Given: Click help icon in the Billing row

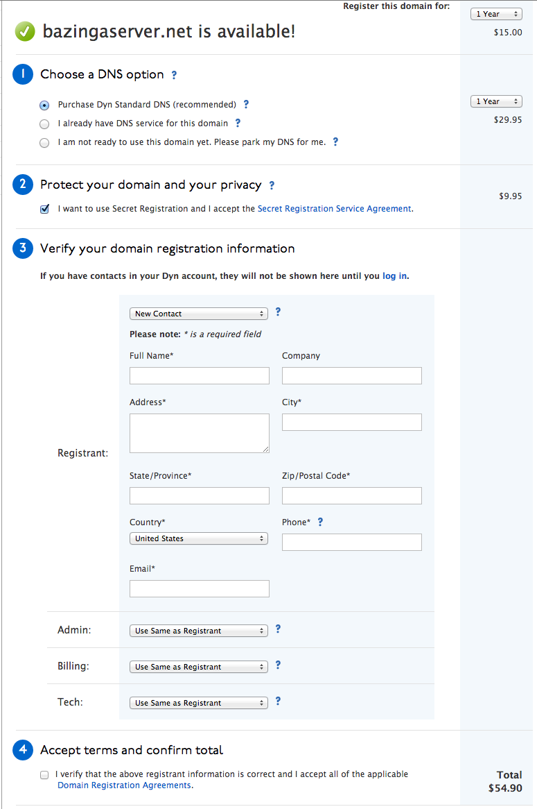Looking at the screenshot, I should pyautogui.click(x=279, y=665).
